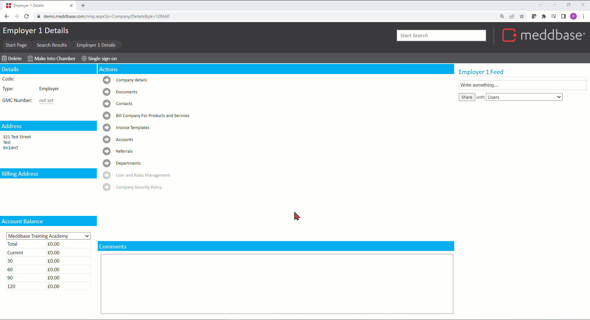Click the Single sign-on gear icon
The height and width of the screenshot is (320, 590).
point(84,58)
